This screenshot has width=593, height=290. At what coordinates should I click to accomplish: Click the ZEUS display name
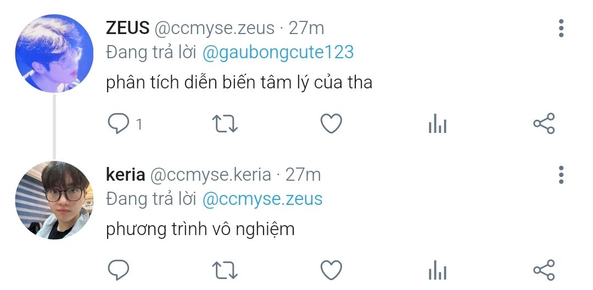point(127,28)
